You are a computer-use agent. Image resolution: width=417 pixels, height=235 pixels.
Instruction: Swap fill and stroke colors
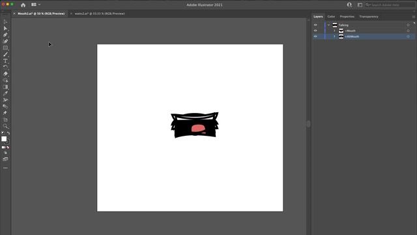click(8, 133)
